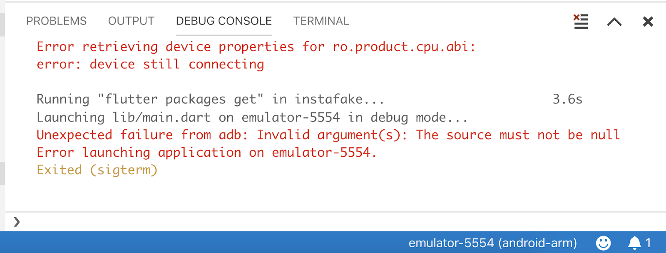Click the 'Error retrieving device properties' line
This screenshot has height=253, width=666.
click(256, 46)
